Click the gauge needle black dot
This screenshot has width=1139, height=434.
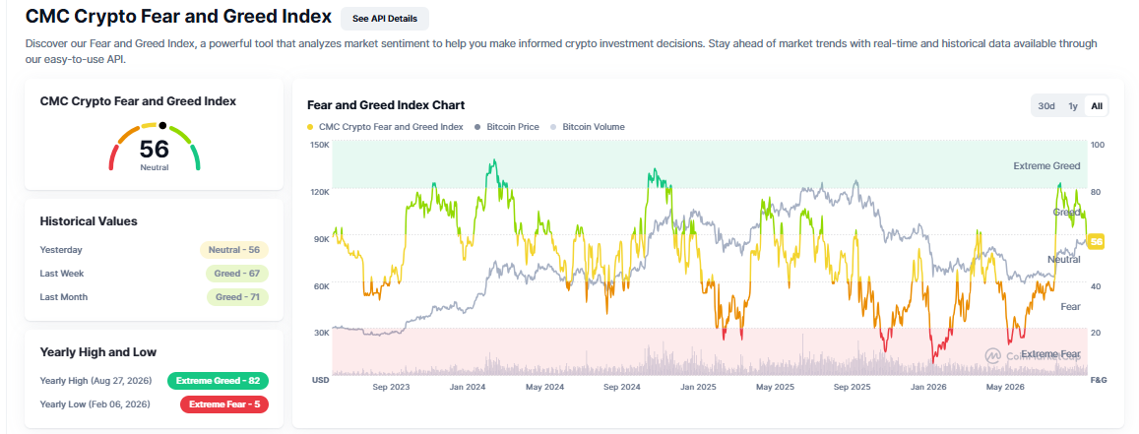pyautogui.click(x=162, y=125)
